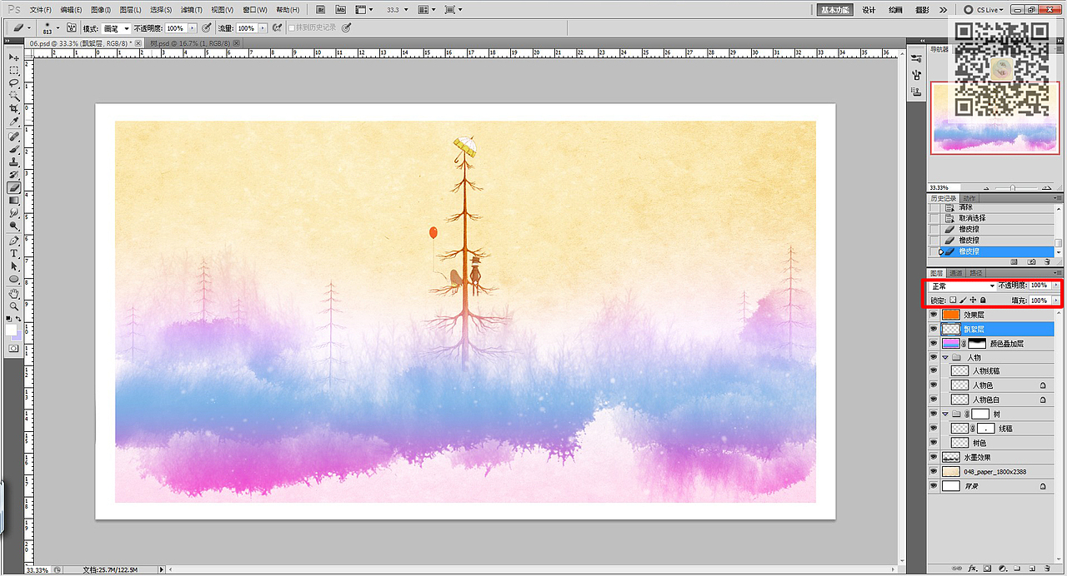Select the Zoom tool
The image size is (1067, 576).
coord(14,305)
